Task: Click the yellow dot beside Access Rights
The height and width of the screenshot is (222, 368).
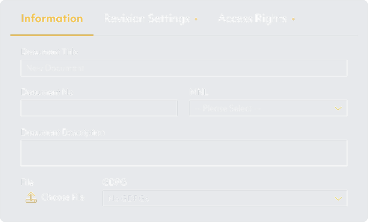Action: (293, 19)
